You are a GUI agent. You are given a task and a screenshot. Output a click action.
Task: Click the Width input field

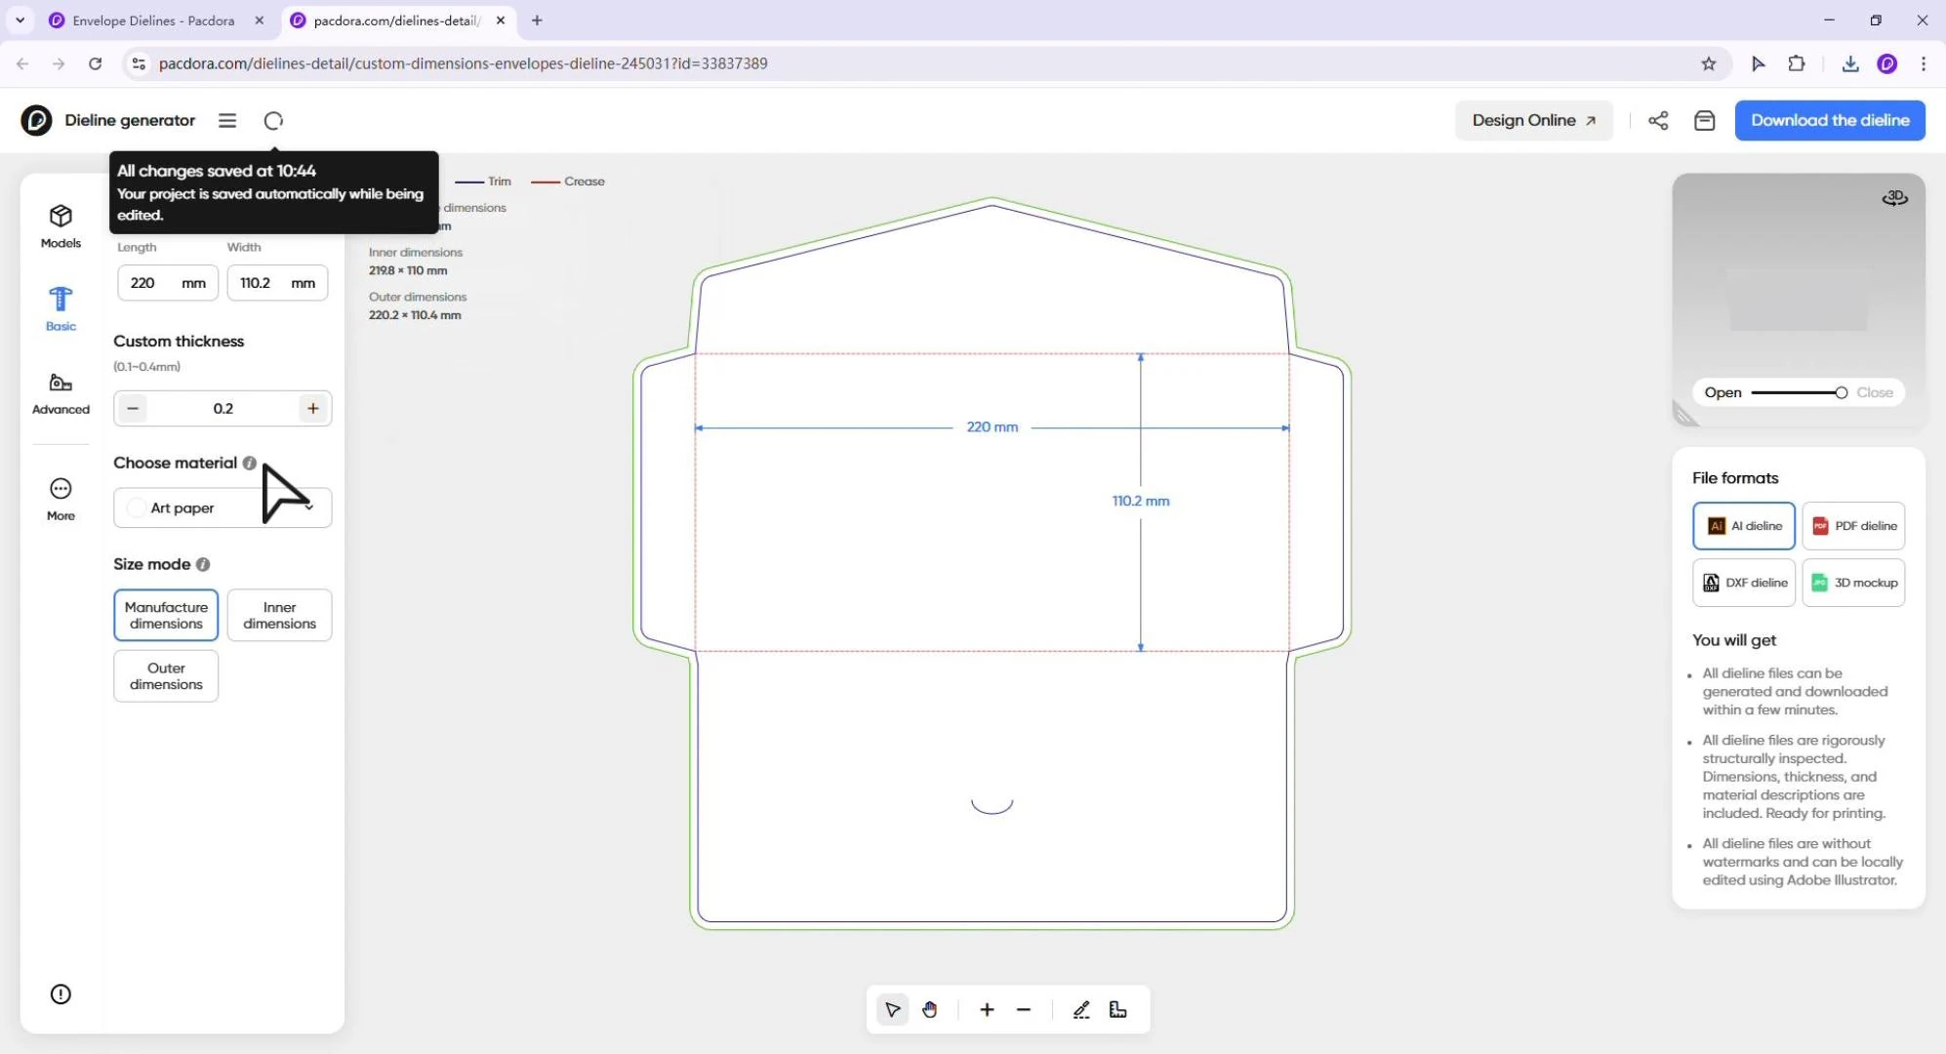pyautogui.click(x=277, y=283)
